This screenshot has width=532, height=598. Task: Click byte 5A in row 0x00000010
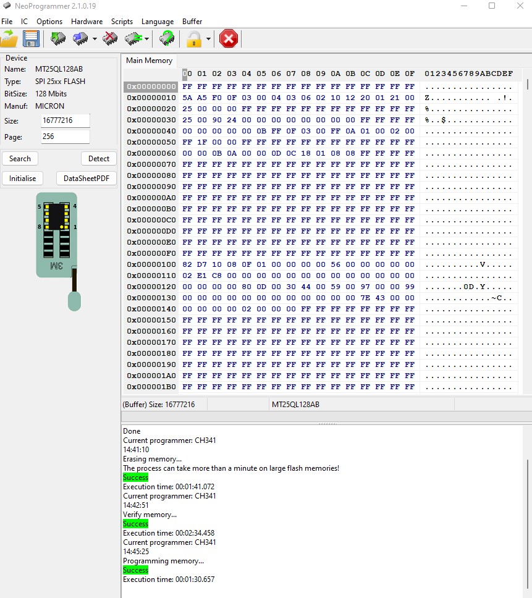(187, 98)
